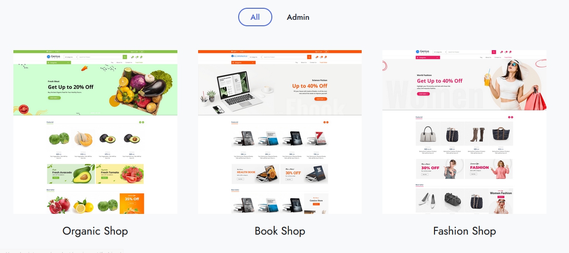Select the All filter tab

255,17
